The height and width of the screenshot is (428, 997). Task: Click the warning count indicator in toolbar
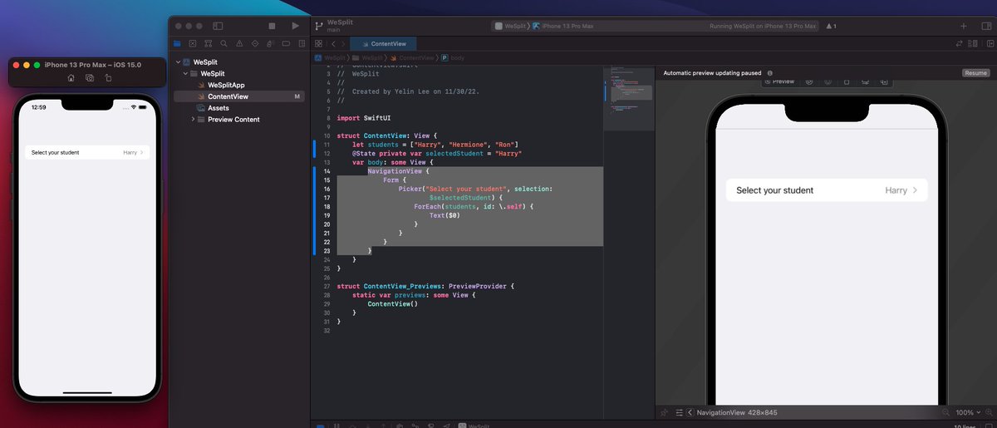pos(830,26)
